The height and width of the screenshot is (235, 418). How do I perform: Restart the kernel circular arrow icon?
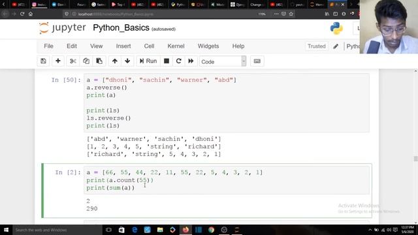(178, 61)
